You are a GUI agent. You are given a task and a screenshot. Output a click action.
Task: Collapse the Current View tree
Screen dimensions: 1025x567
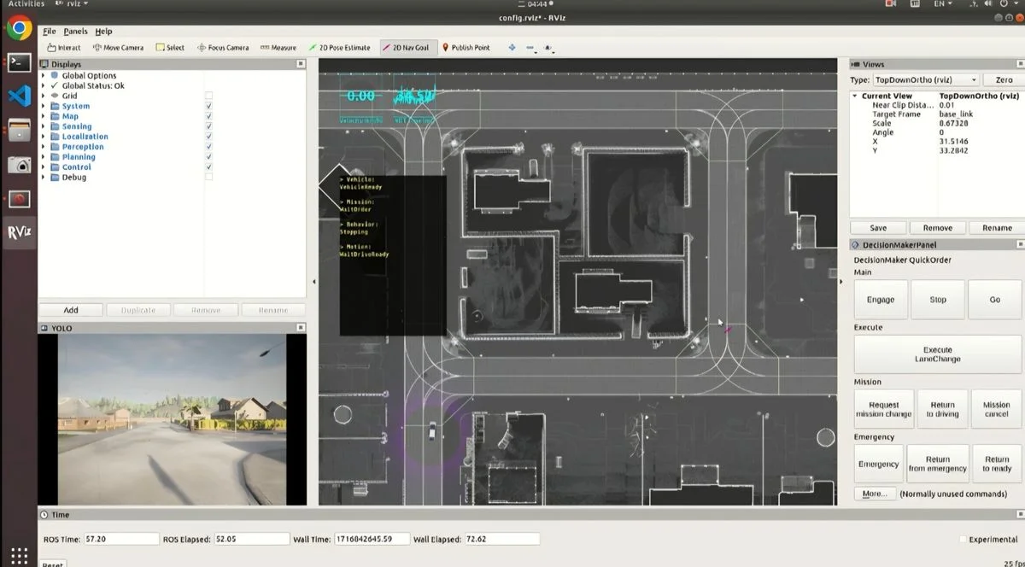coord(855,96)
